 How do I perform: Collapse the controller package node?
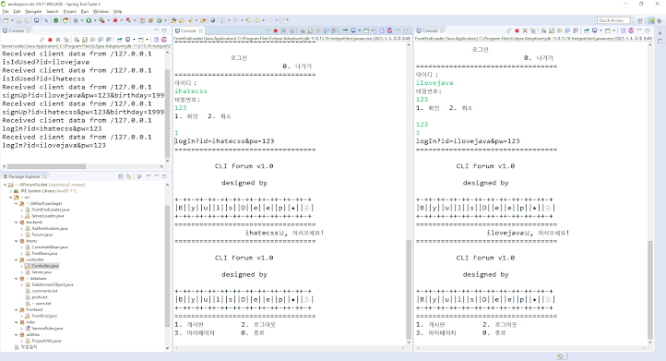pyautogui.click(x=17, y=259)
